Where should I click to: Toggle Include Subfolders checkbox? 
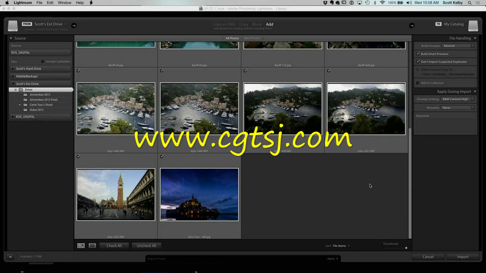click(x=43, y=61)
